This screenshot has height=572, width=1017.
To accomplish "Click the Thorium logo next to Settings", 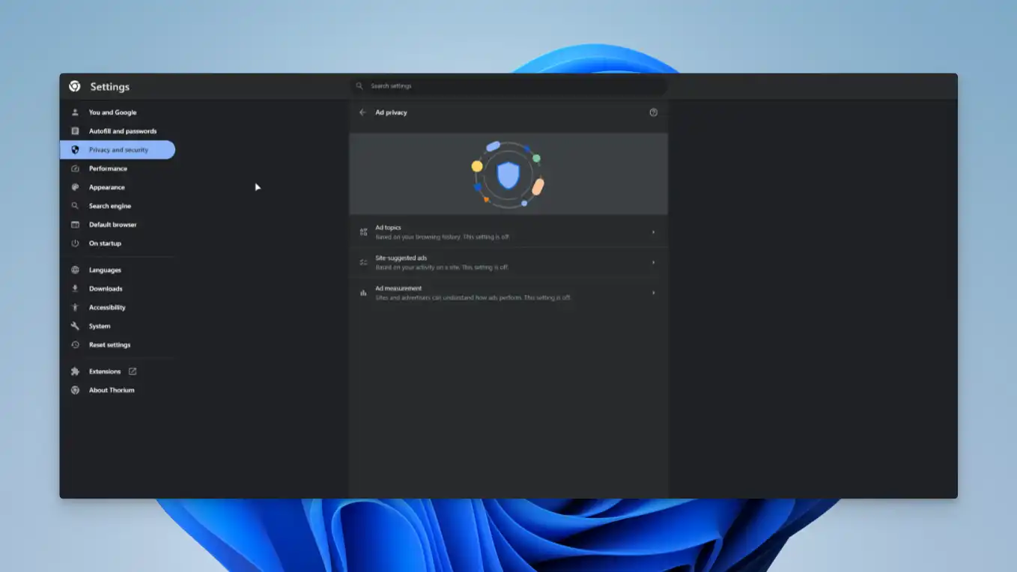I will point(73,86).
